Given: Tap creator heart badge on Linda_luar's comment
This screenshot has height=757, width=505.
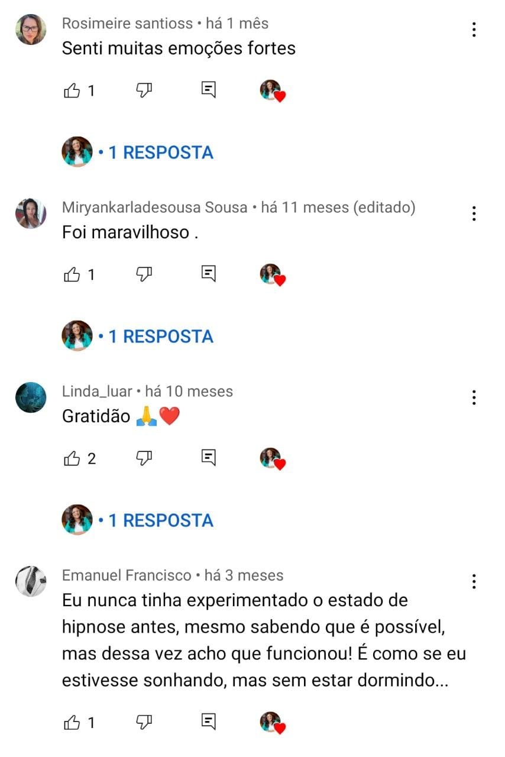Looking at the screenshot, I should [273, 458].
